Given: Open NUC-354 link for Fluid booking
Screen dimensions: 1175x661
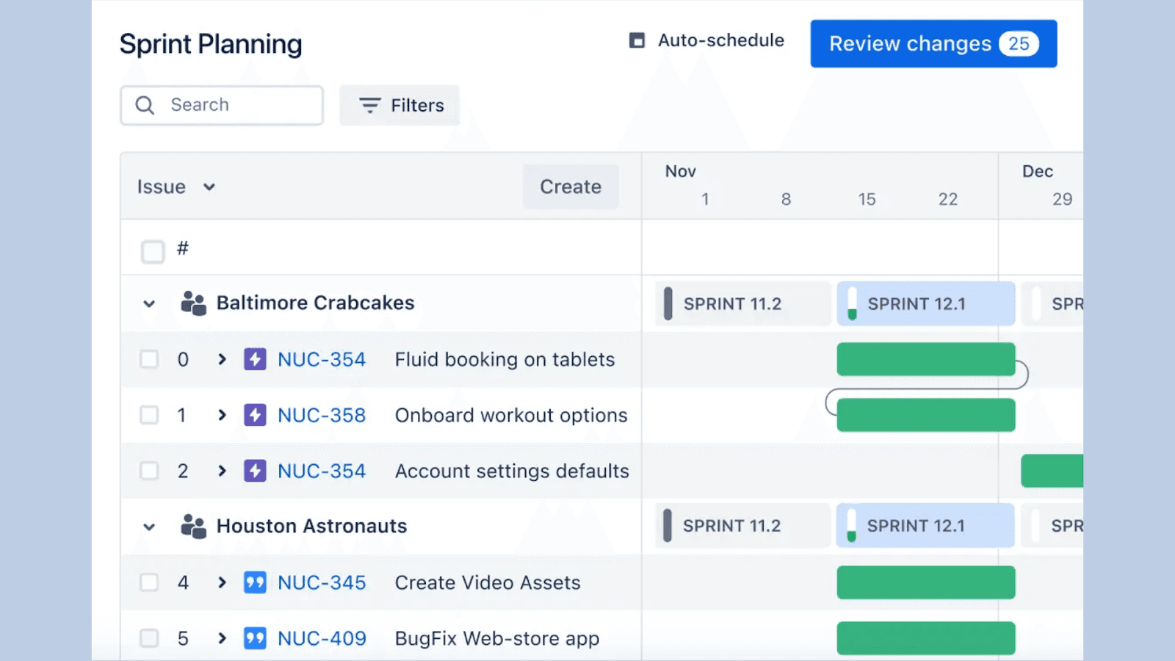Looking at the screenshot, I should point(322,359).
